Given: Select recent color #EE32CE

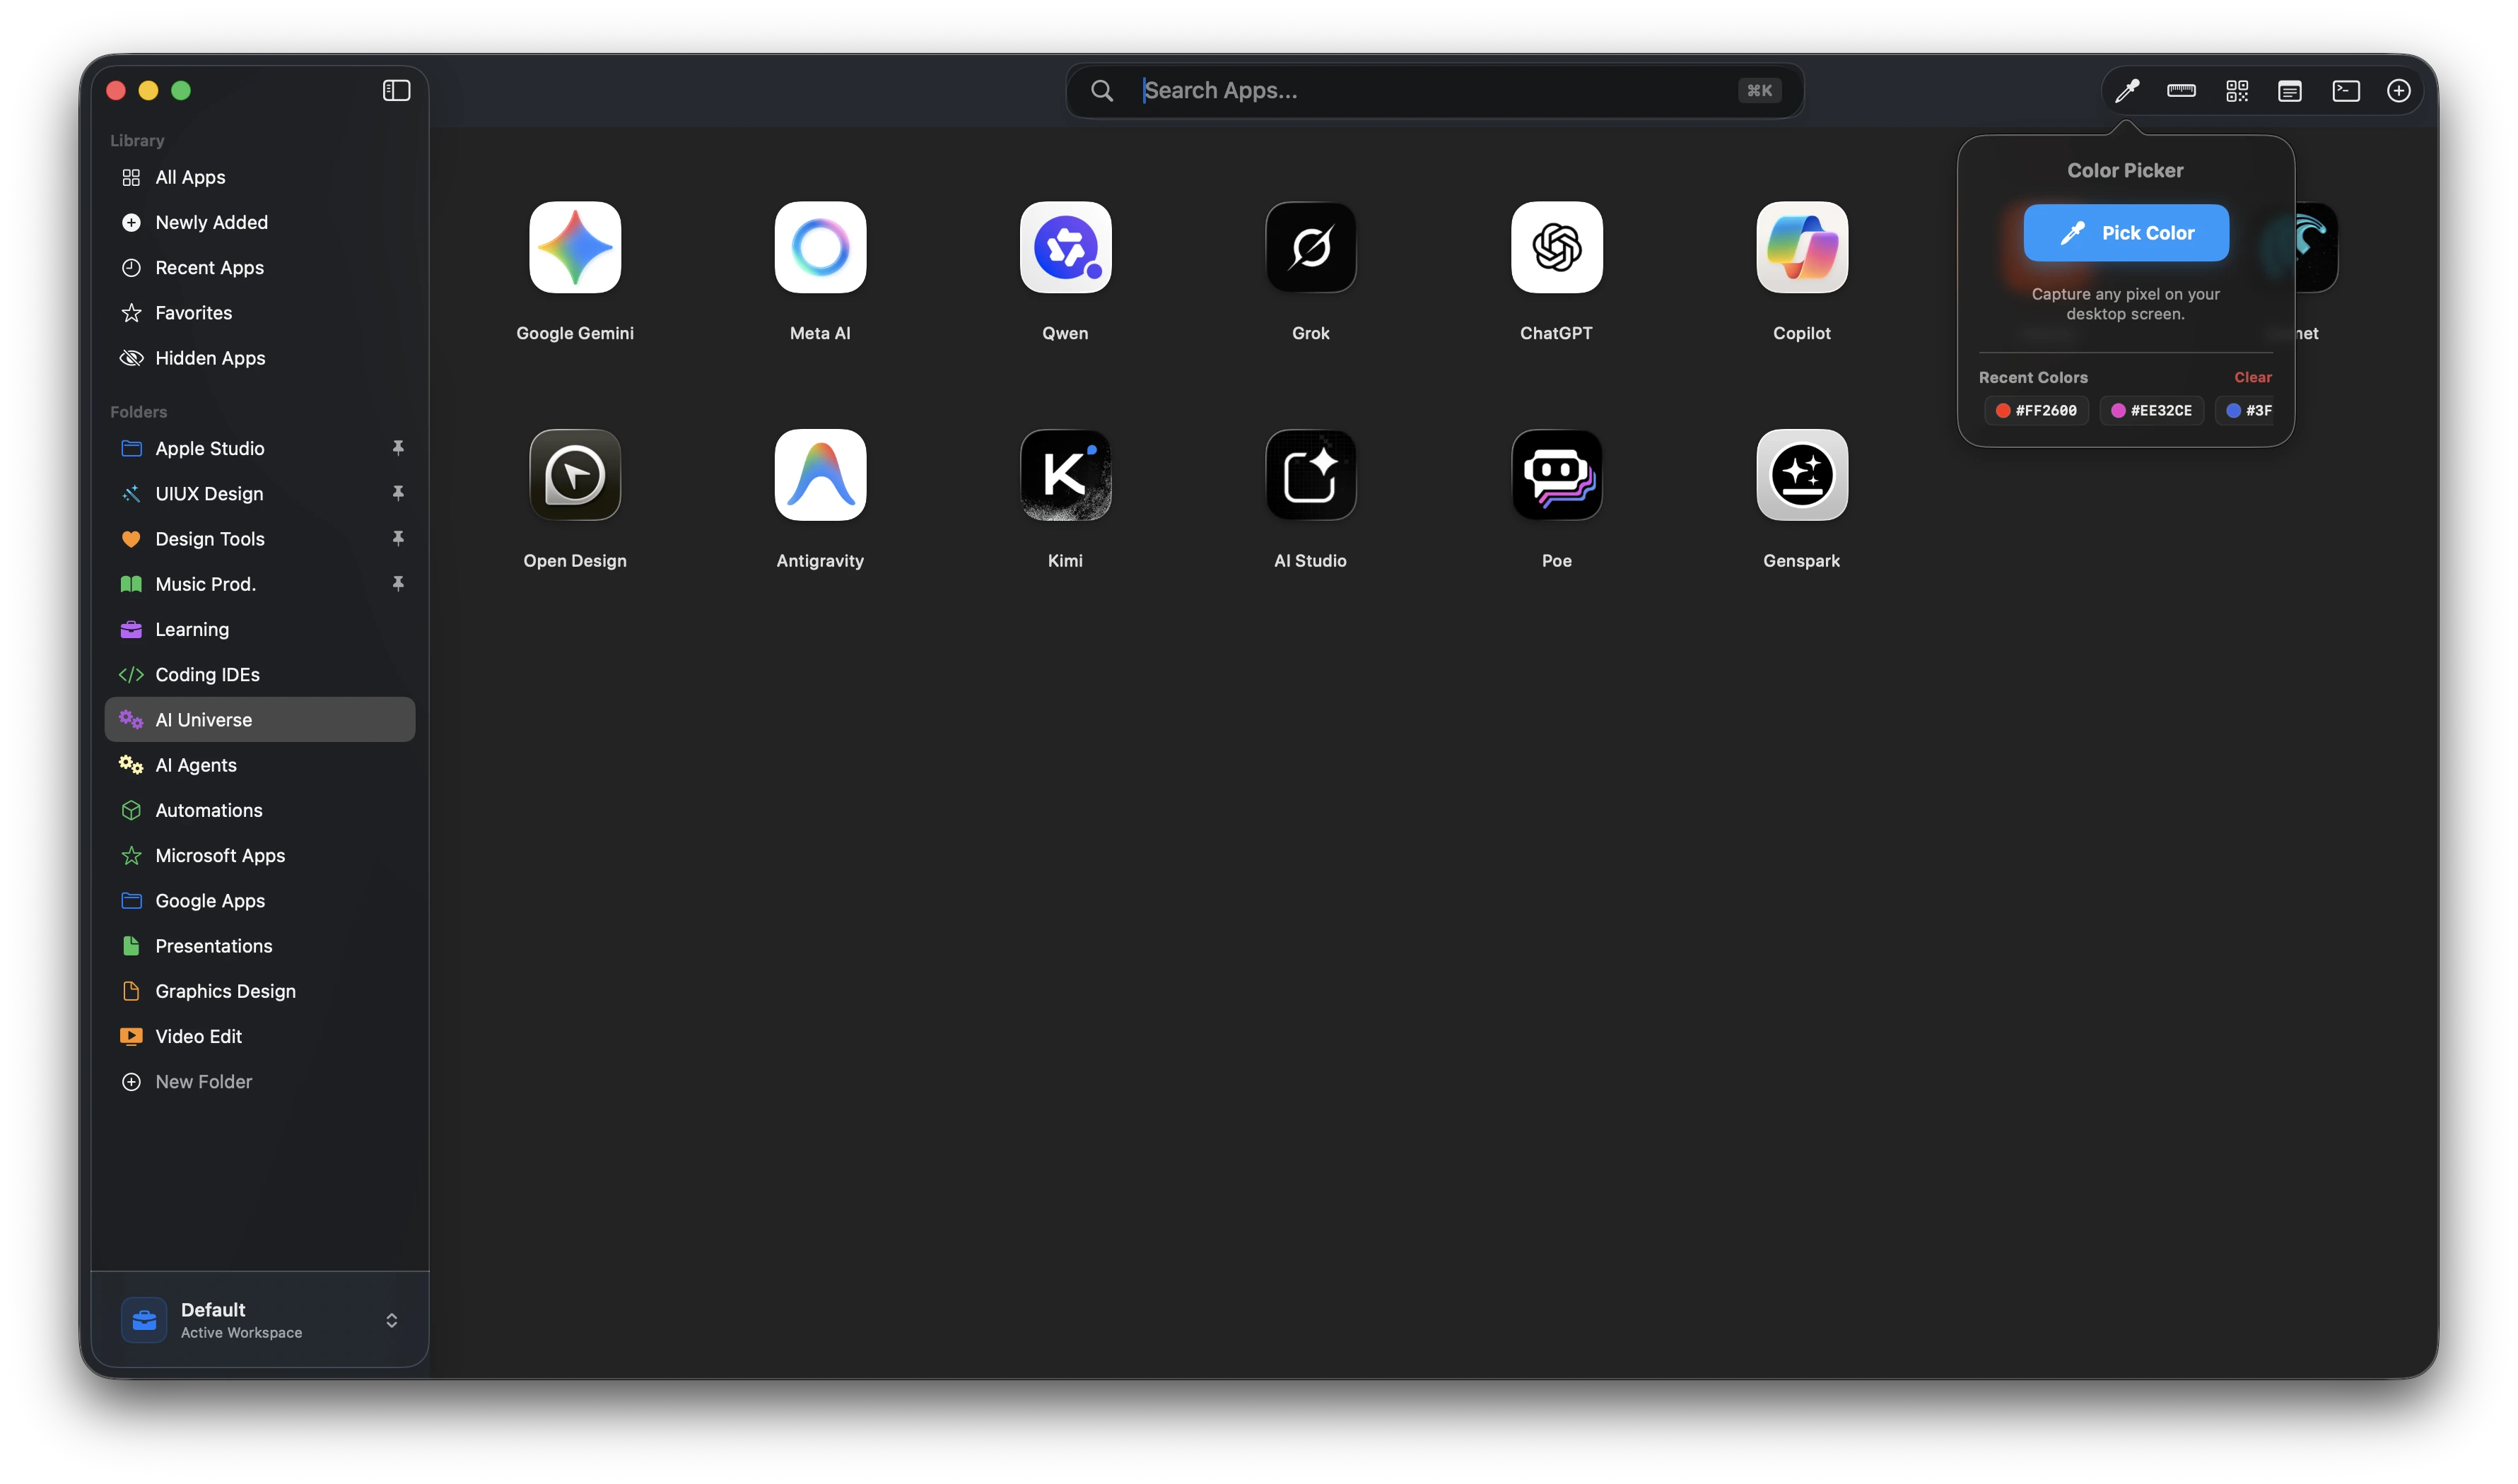Looking at the screenshot, I should (2151, 410).
